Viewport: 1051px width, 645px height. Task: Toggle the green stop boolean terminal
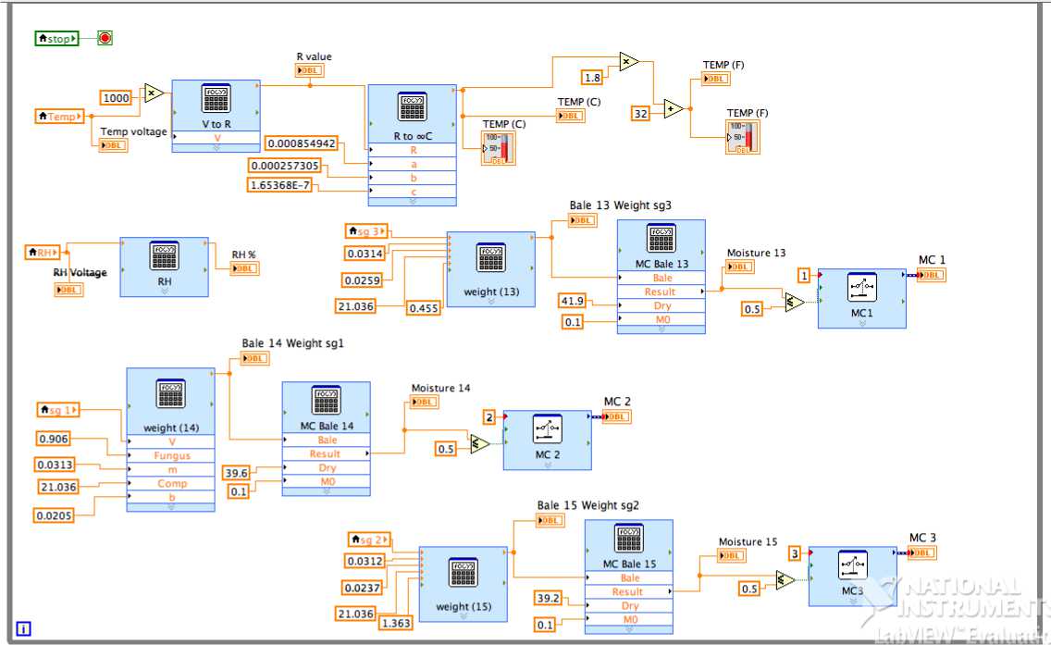coord(57,38)
